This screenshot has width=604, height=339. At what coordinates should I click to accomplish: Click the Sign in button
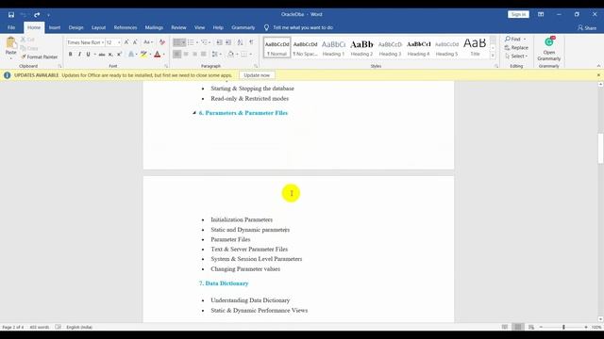(518, 14)
